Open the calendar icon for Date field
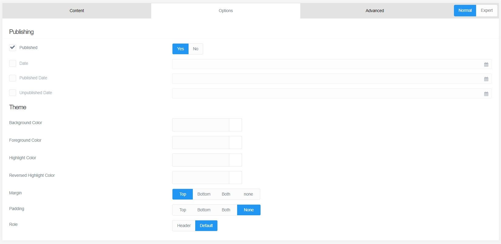This screenshot has height=244, width=501. click(x=486, y=64)
